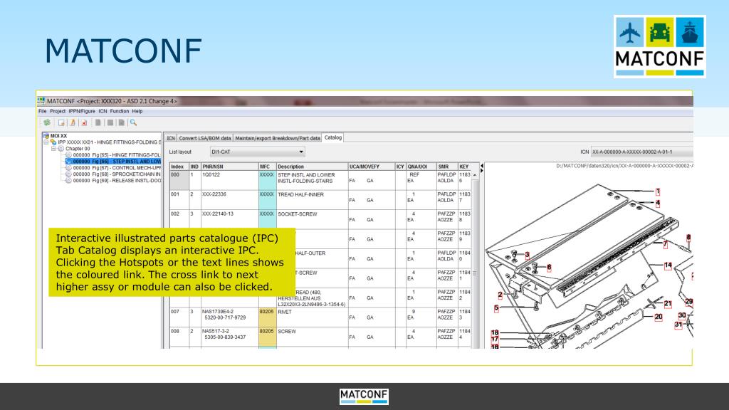Open the Project menu
Viewport: 729px width, 410px height.
click(58, 111)
